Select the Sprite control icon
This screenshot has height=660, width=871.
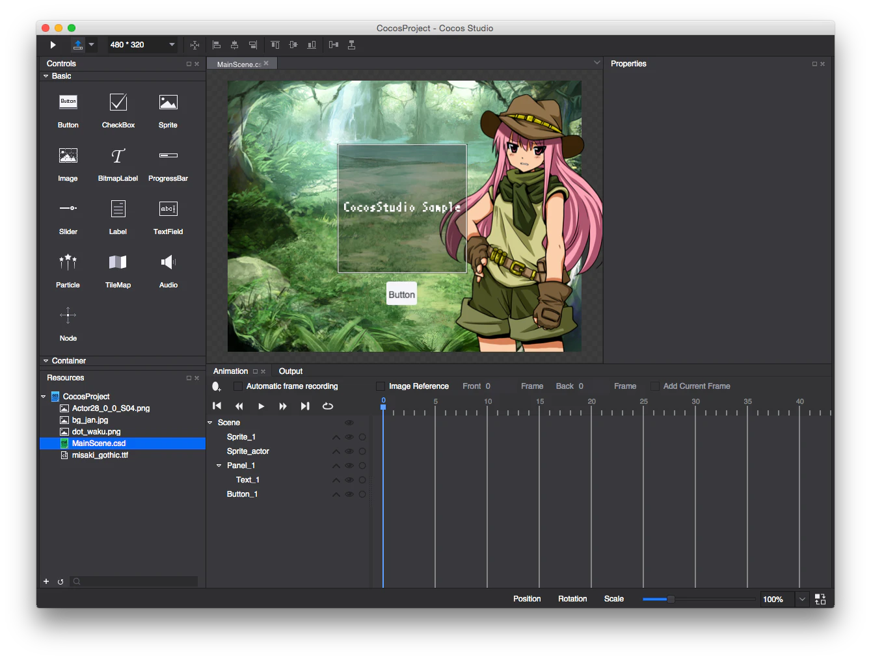pos(168,103)
